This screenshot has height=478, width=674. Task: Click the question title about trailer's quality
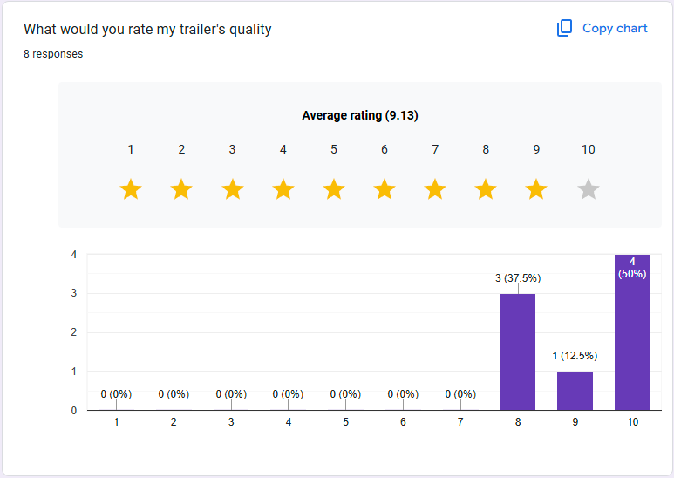tap(147, 30)
